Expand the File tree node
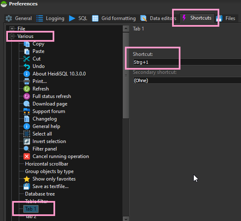Viewport: 241px width, 221px height. tap(12, 28)
